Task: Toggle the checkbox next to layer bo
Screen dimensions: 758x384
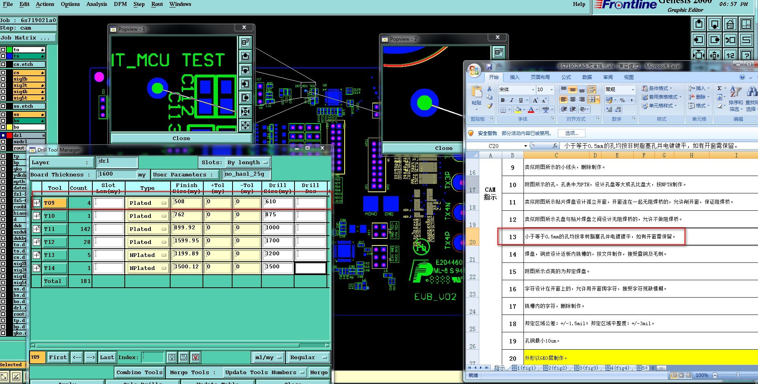Action: [x=3, y=127]
